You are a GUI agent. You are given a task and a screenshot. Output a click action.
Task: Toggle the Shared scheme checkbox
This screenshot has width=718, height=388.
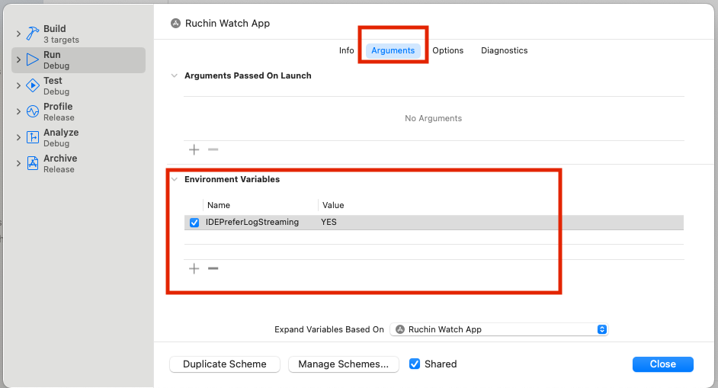(x=415, y=364)
